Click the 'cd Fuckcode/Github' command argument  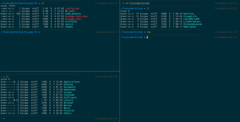(139, 3)
